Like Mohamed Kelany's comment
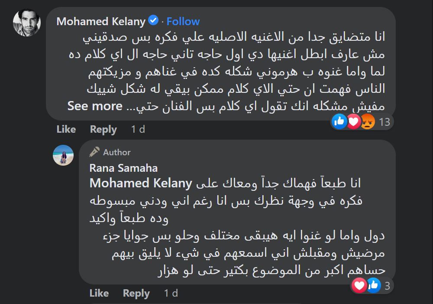 (66, 129)
